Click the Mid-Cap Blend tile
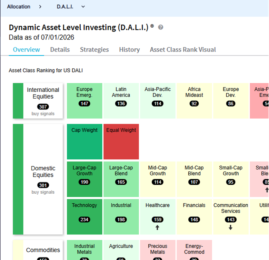 (194, 179)
